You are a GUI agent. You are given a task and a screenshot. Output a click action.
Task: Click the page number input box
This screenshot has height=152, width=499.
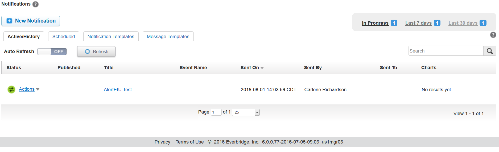tap(216, 112)
